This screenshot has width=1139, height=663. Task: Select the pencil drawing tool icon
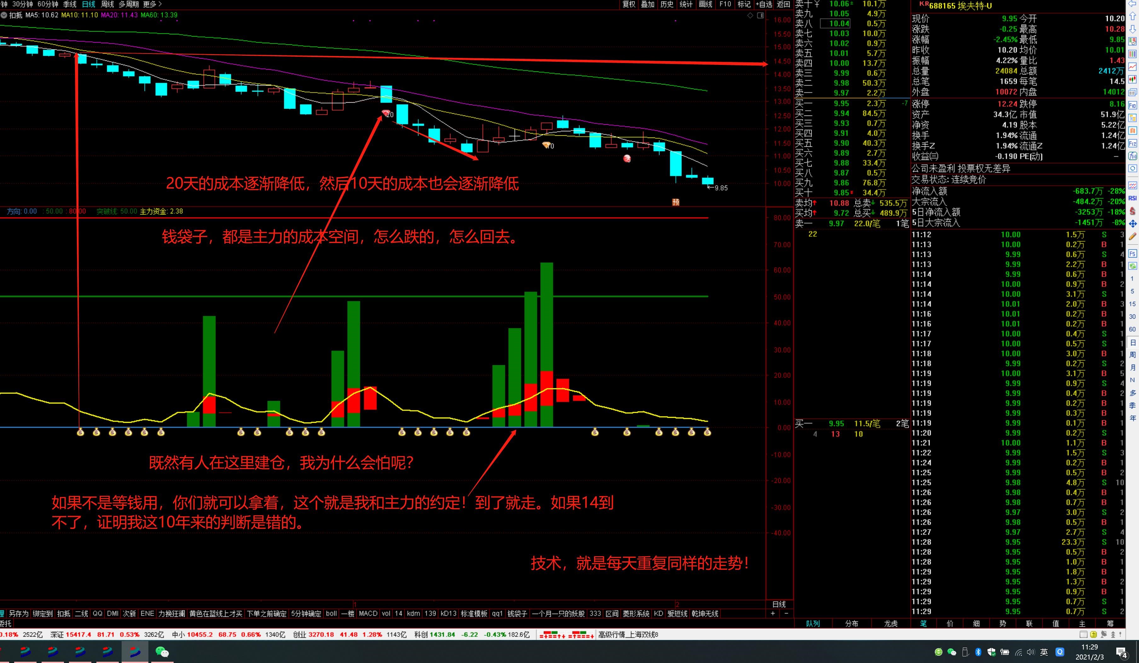click(x=1133, y=236)
